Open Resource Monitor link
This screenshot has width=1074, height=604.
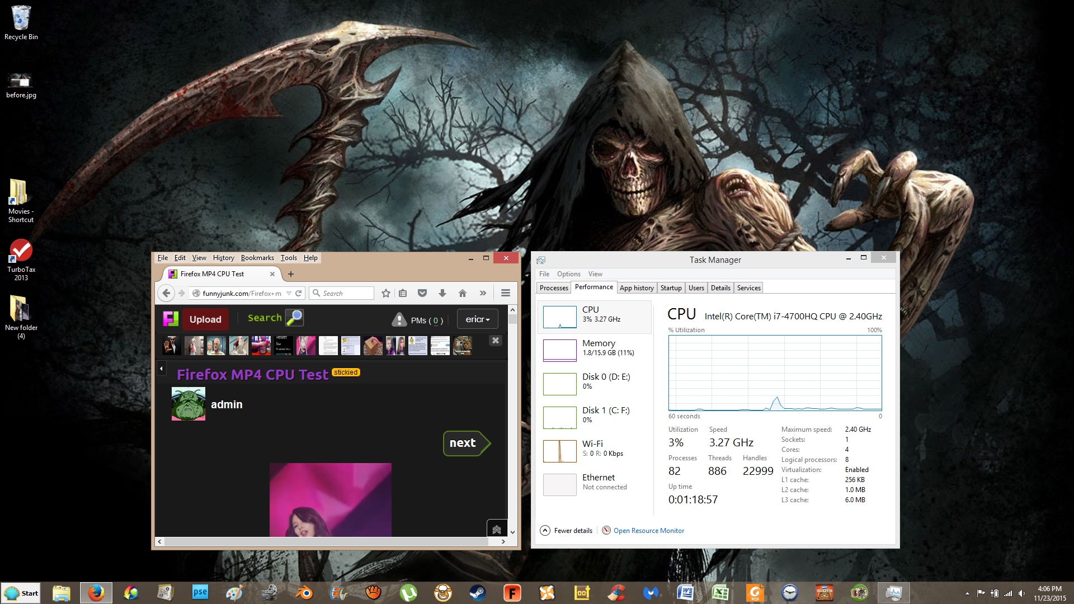[648, 531]
